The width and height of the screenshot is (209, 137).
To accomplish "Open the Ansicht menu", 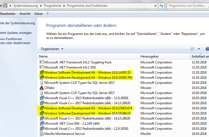I will (x=25, y=14).
